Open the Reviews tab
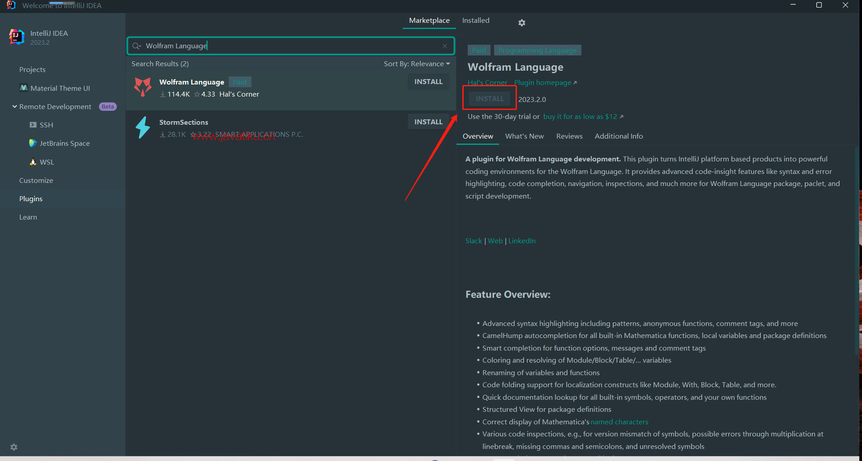Viewport: 862px width, 461px height. pyautogui.click(x=569, y=136)
